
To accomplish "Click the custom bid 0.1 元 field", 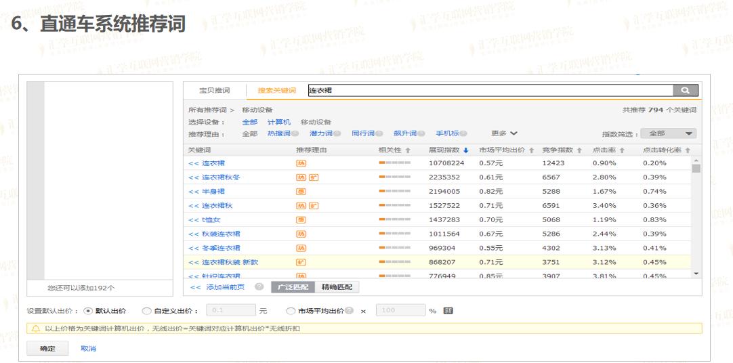I will (x=230, y=310).
